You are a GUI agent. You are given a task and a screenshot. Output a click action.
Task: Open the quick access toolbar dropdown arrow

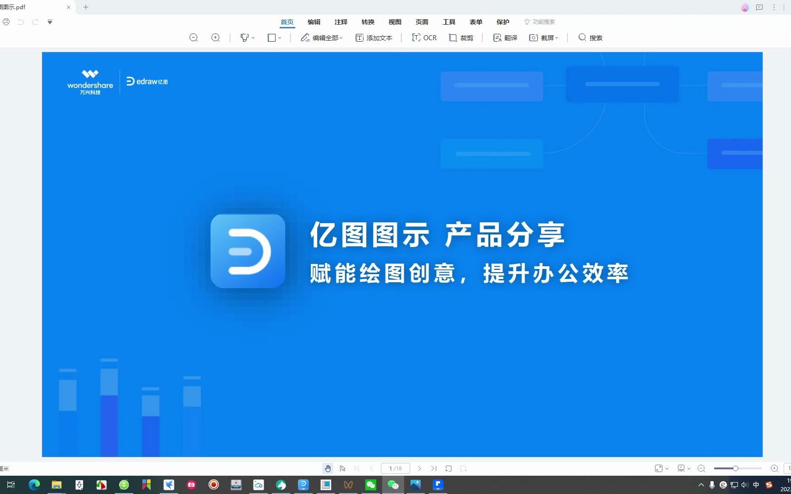[x=50, y=22]
